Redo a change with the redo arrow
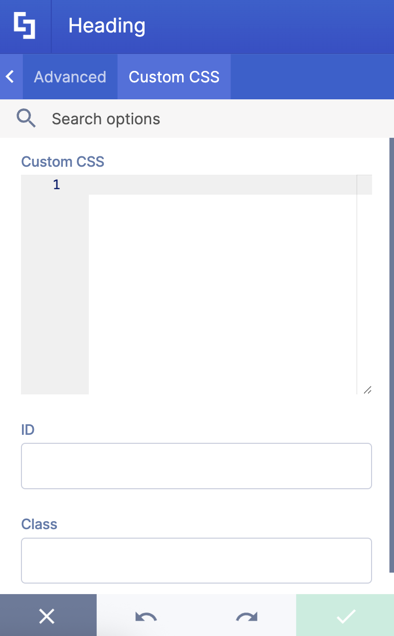This screenshot has width=394, height=636. 246,616
